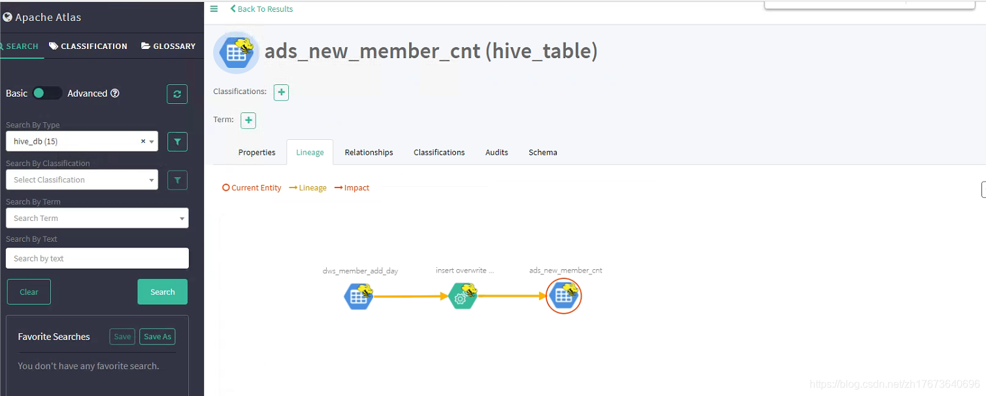Click the Impact legend arrow label
Screen dimensions: 986x396
tap(352, 188)
